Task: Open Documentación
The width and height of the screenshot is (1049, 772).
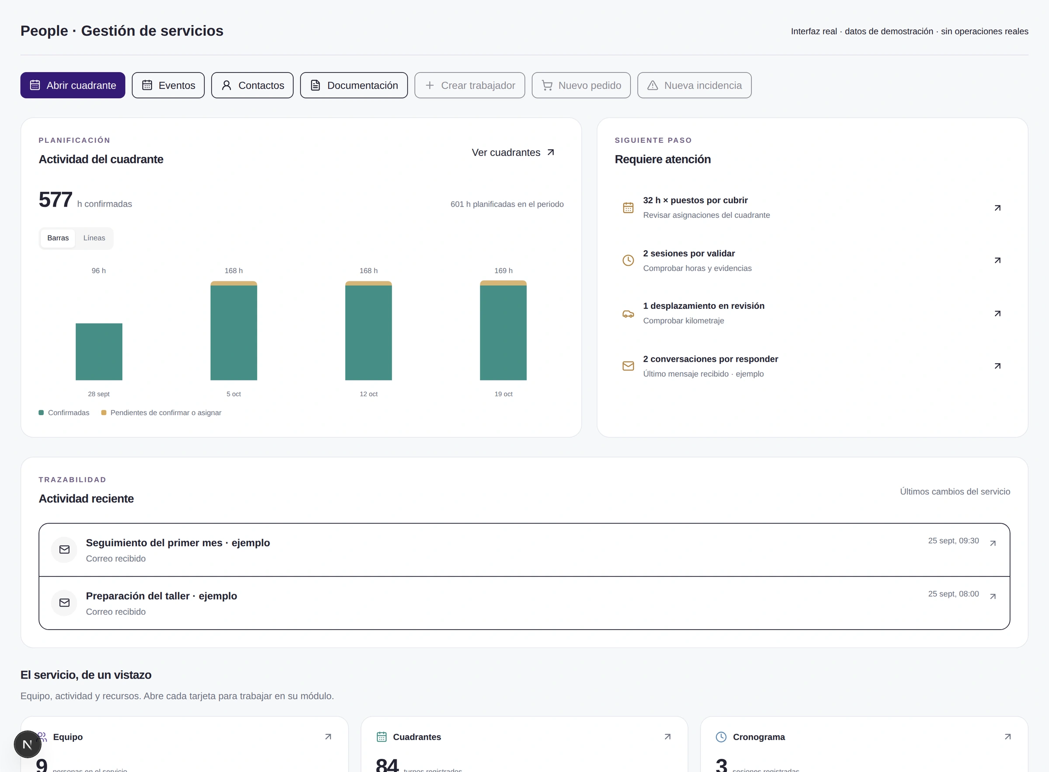Action: [x=354, y=85]
